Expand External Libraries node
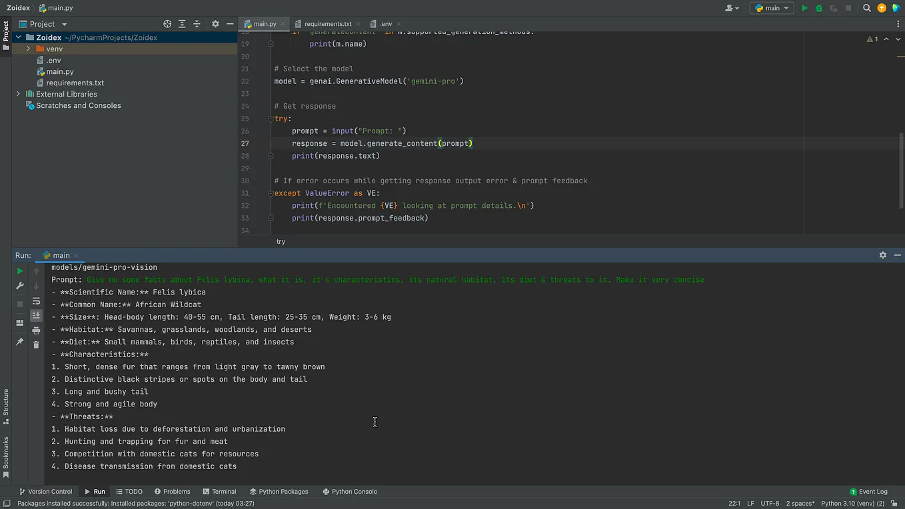Viewport: 905px width, 509px height. (18, 94)
